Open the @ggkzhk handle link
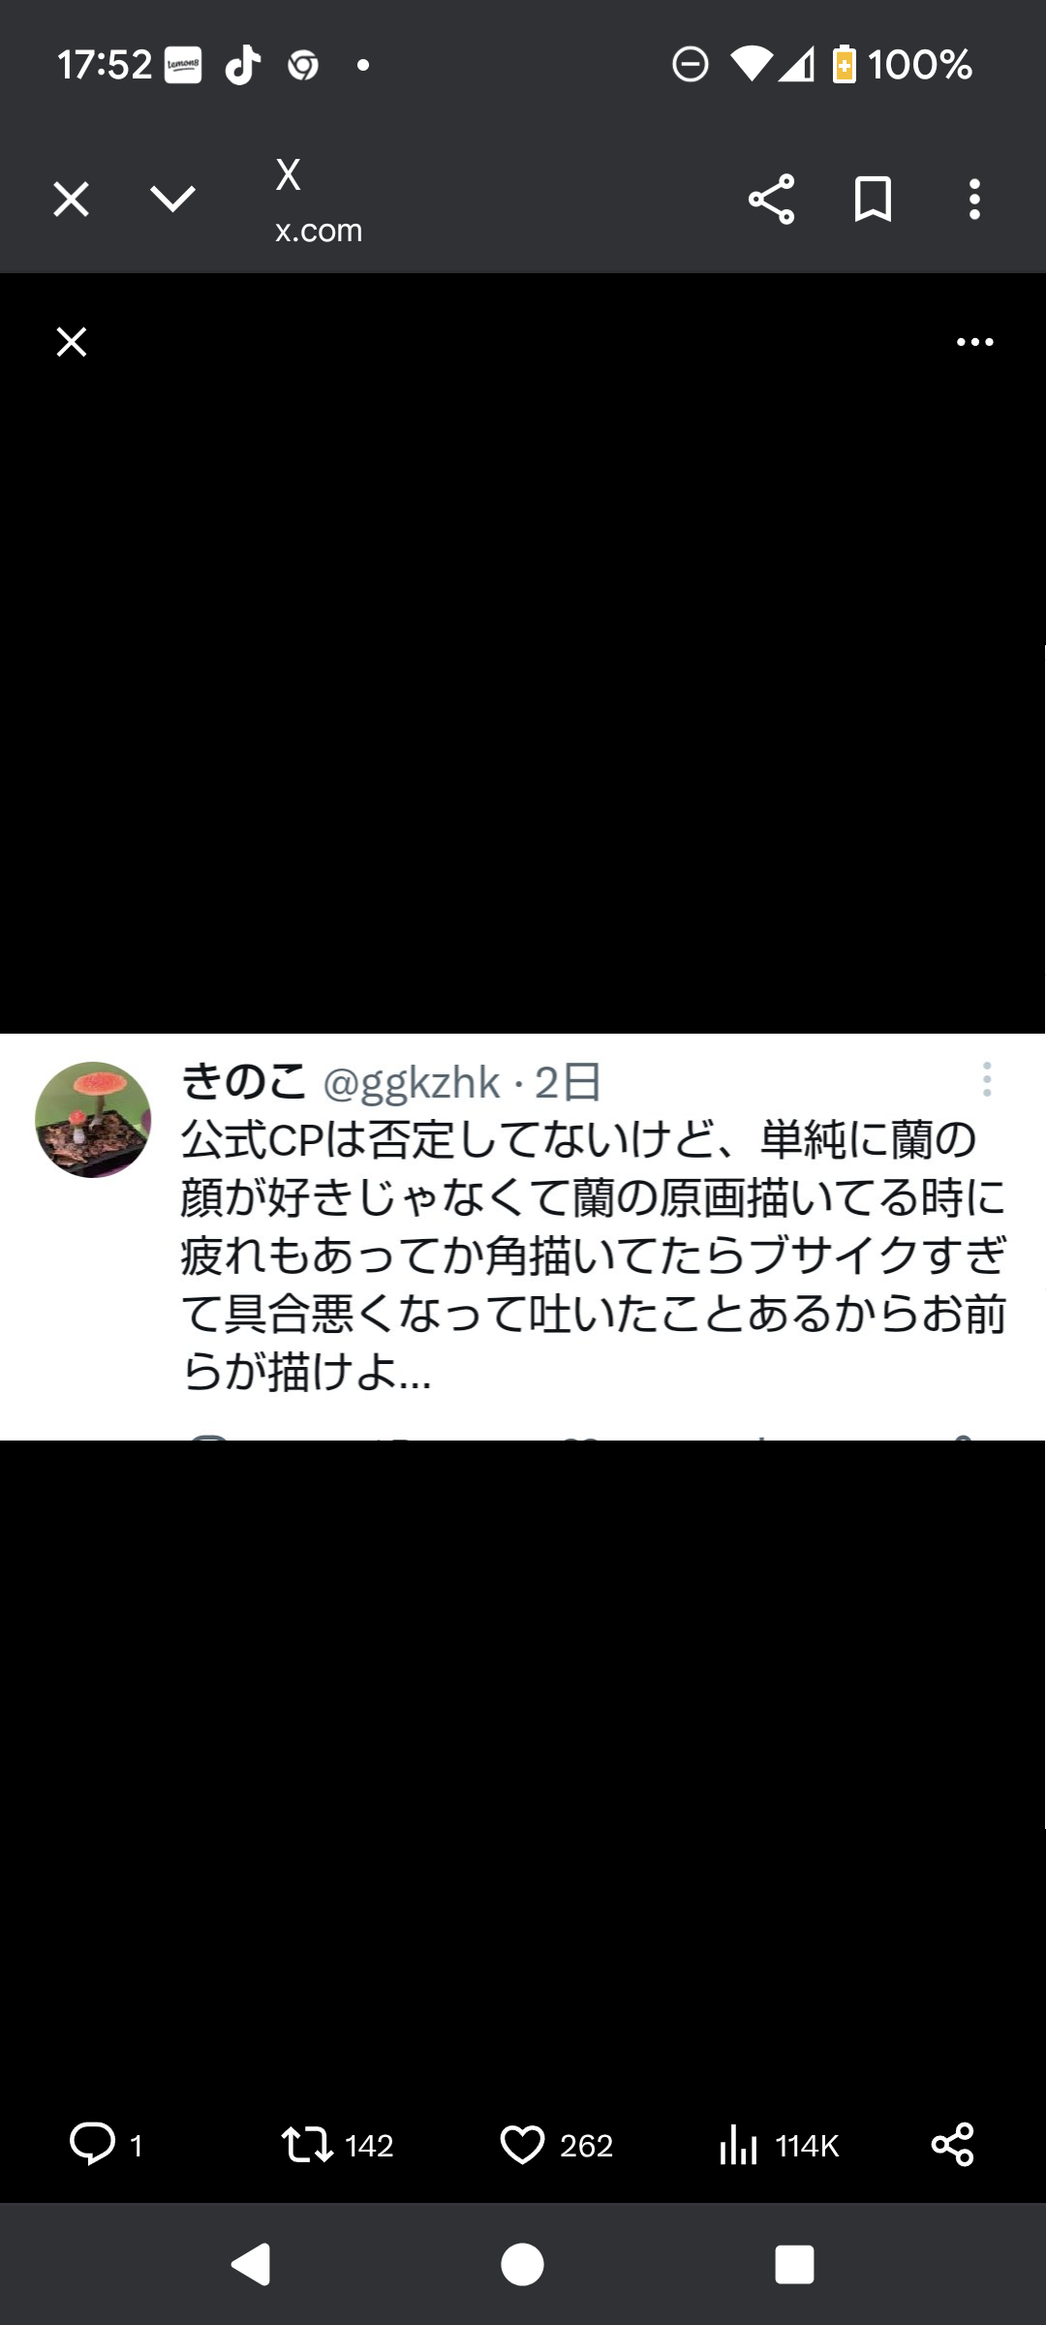 click(411, 1083)
